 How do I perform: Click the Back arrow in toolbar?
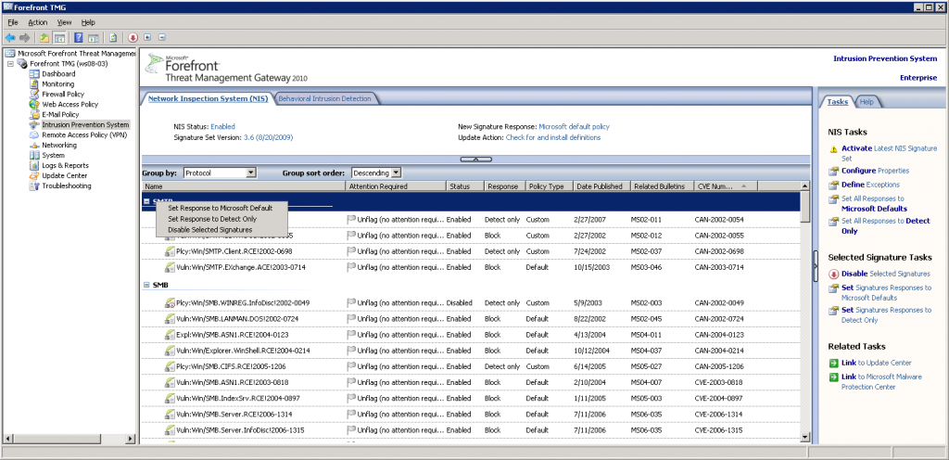(9, 37)
